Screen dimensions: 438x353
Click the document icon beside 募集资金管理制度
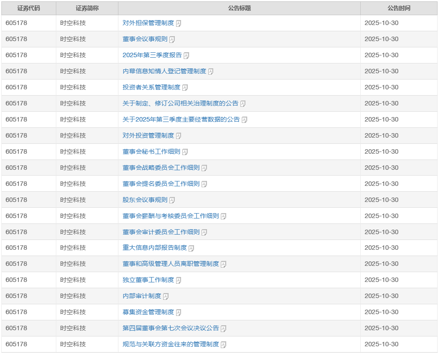(179, 312)
